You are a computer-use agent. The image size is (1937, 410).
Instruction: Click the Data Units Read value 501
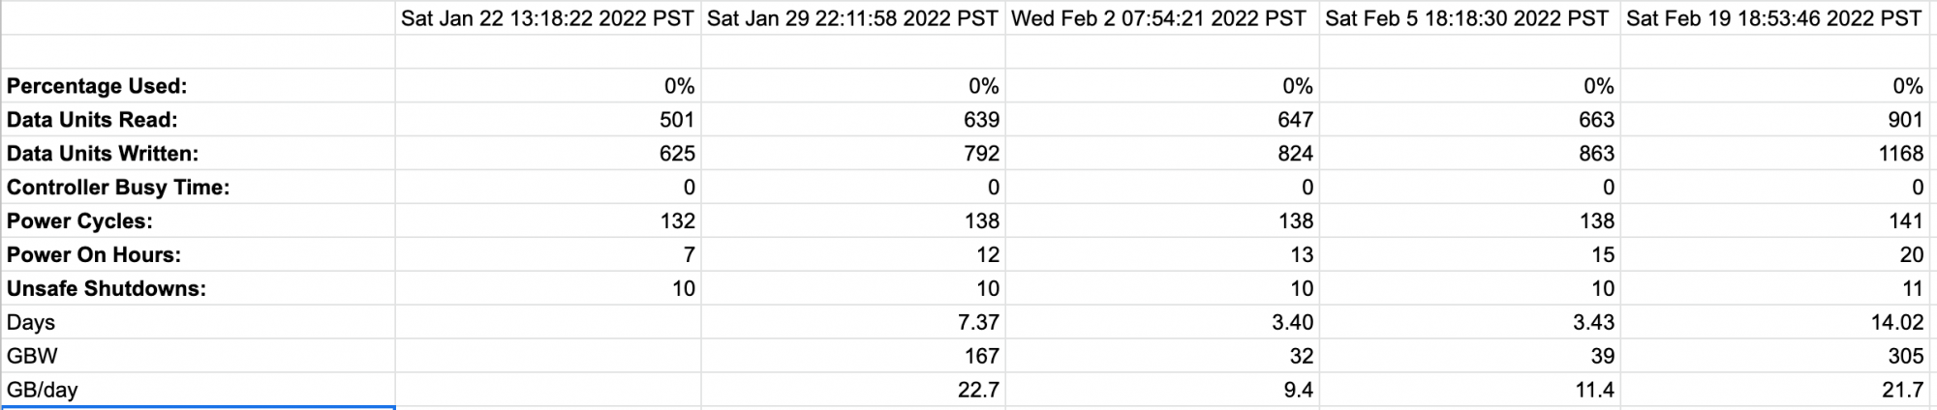[548, 120]
